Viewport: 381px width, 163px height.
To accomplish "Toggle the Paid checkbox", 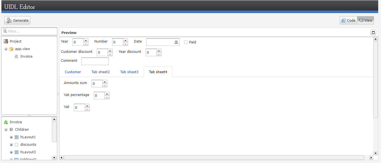I will (186, 42).
